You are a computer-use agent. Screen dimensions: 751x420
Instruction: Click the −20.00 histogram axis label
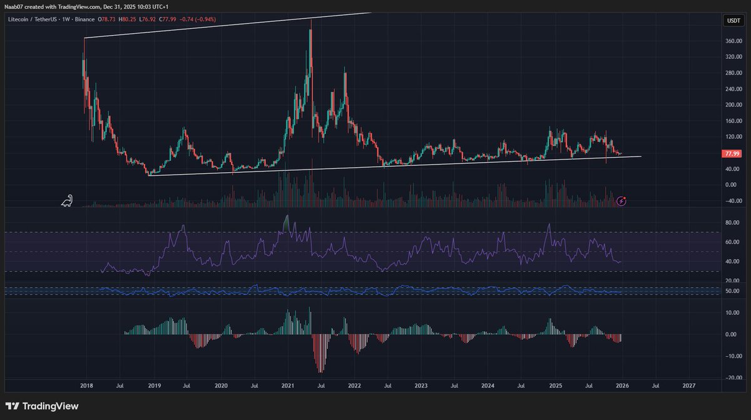click(x=733, y=378)
